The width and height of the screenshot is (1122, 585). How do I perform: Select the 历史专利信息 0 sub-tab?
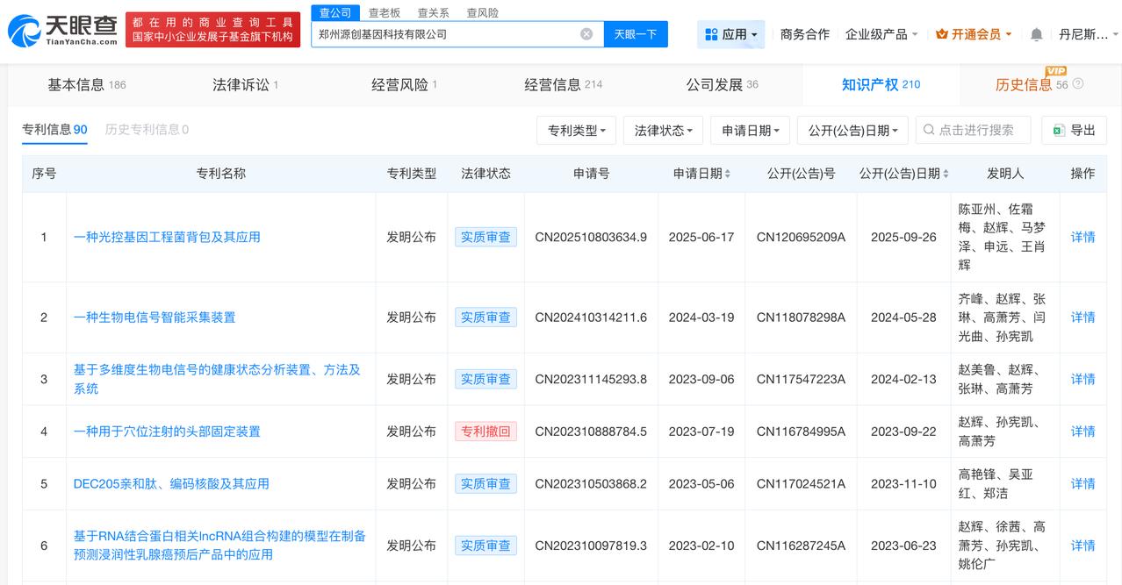(x=147, y=130)
